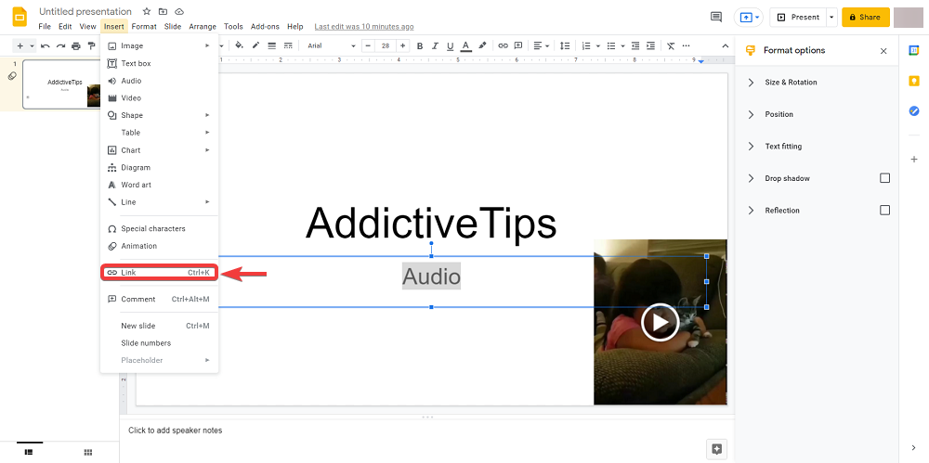
Task: Enable the Drop shadow checkbox
Action: pos(884,178)
